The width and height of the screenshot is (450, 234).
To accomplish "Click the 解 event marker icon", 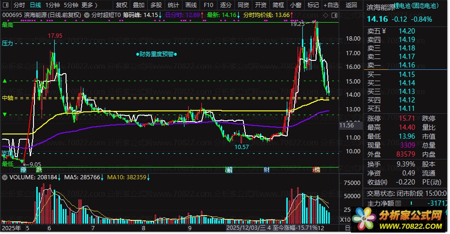I will click(x=228, y=170).
